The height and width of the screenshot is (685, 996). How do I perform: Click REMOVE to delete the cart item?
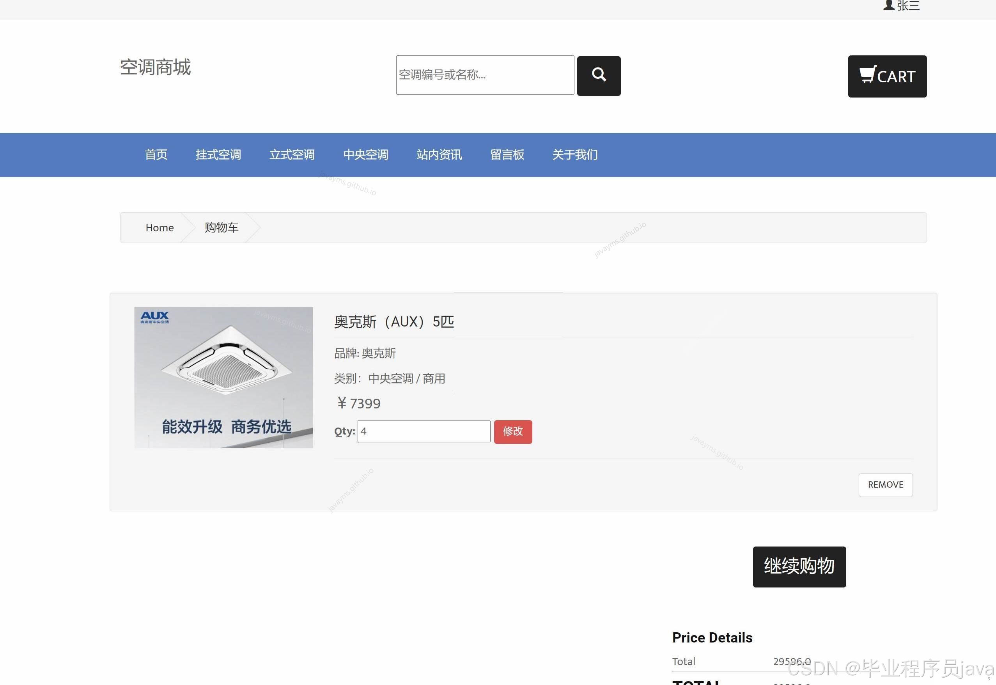pyautogui.click(x=885, y=484)
